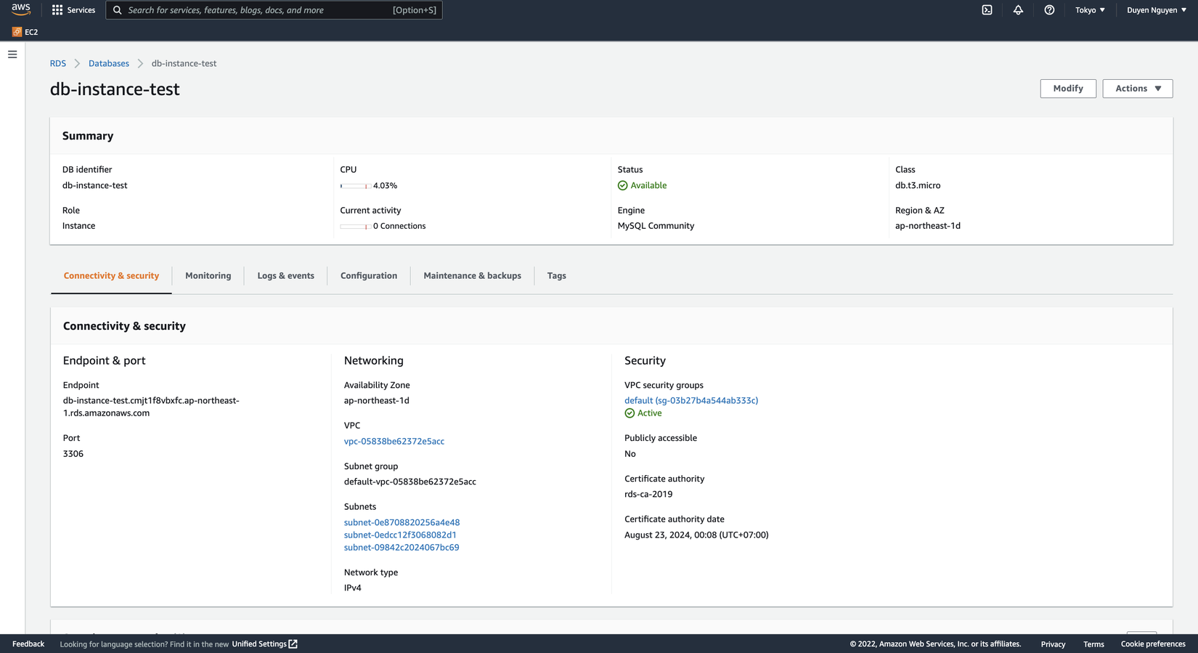Expand the Actions dropdown button
This screenshot has height=653, width=1198.
[x=1137, y=89]
